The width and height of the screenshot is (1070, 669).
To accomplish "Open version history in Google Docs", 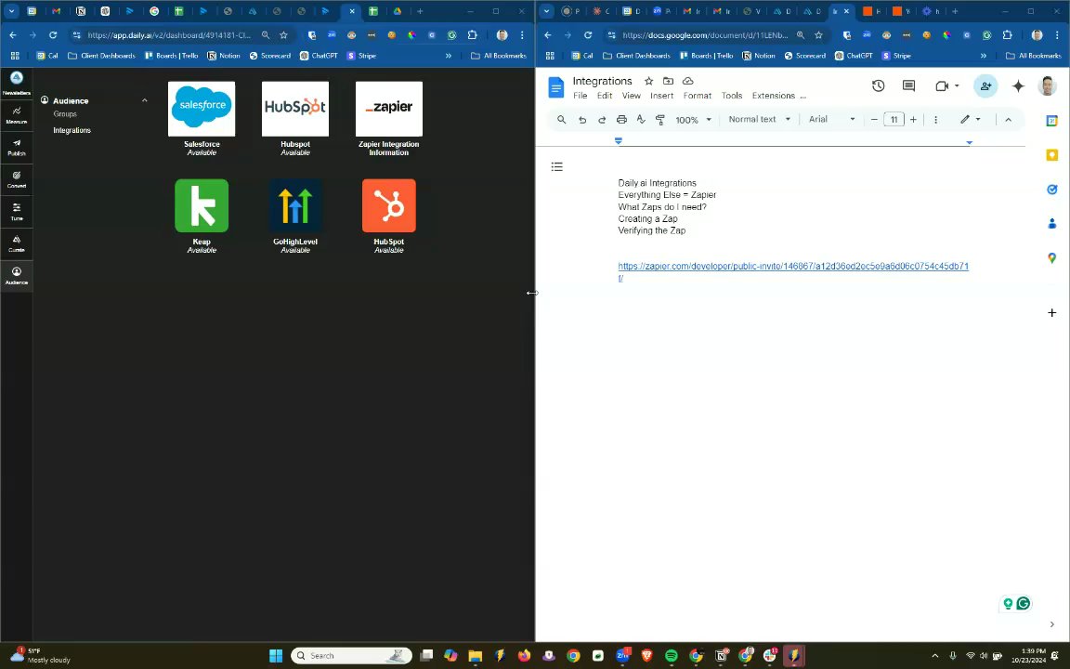I will point(879,86).
